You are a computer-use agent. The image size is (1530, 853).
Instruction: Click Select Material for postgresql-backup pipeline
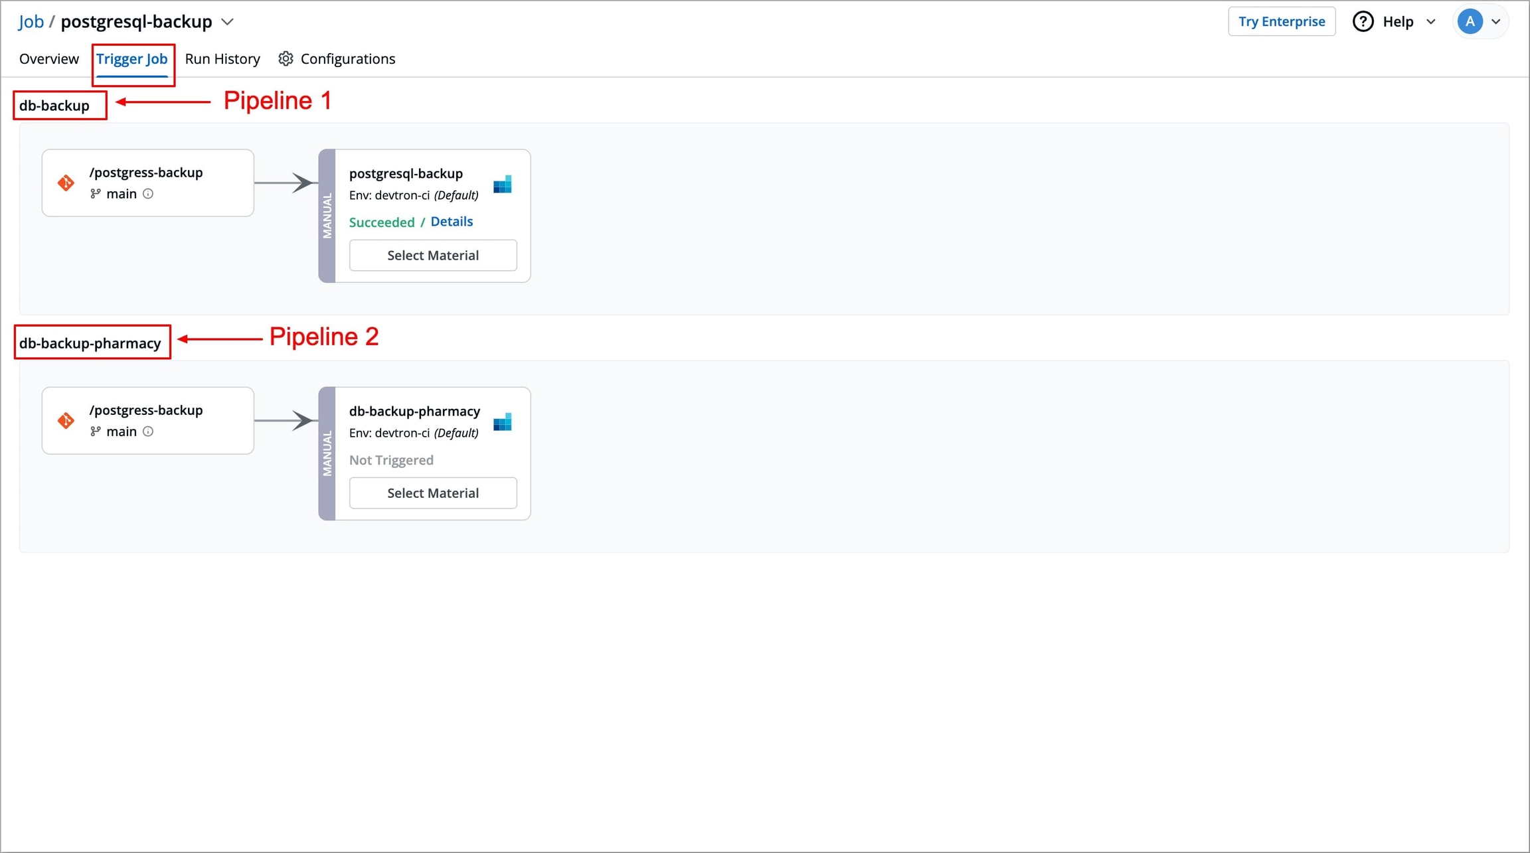pos(433,256)
